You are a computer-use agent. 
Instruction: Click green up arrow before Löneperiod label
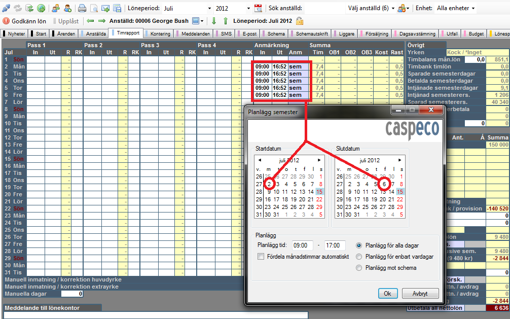[x=226, y=21]
